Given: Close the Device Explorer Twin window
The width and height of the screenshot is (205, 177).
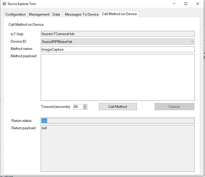Looking at the screenshot, I should coord(198,4).
